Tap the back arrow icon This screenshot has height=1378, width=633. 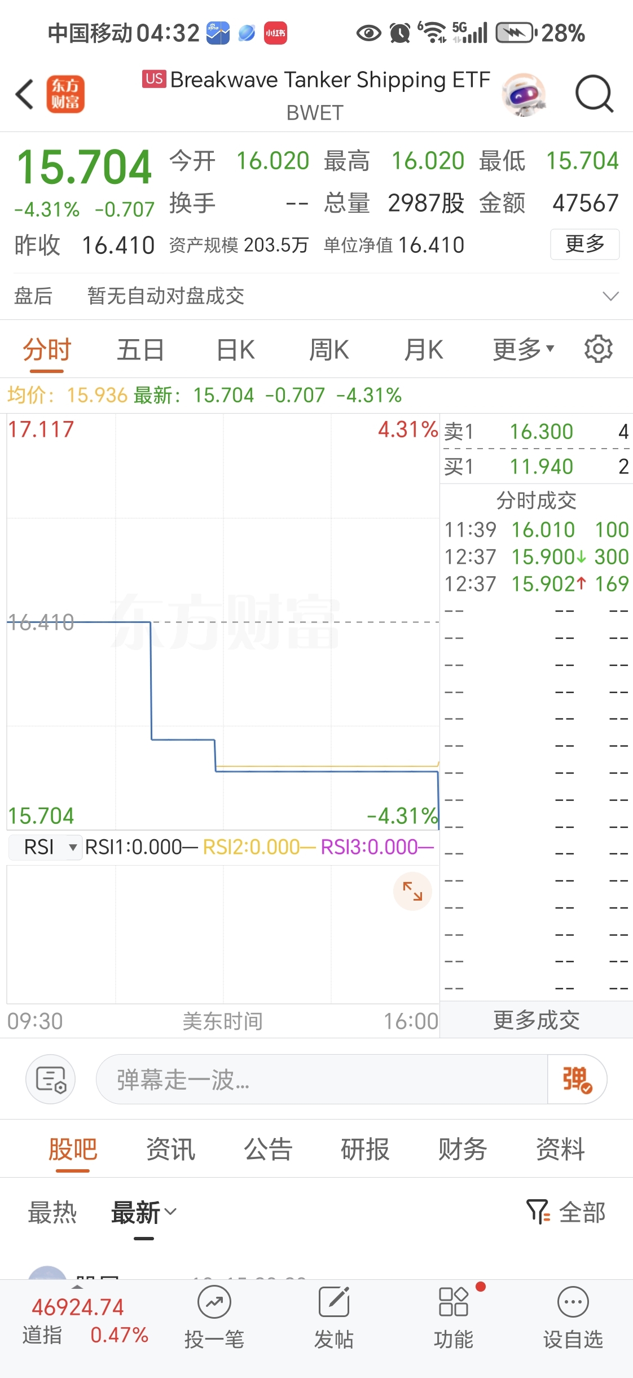[25, 94]
